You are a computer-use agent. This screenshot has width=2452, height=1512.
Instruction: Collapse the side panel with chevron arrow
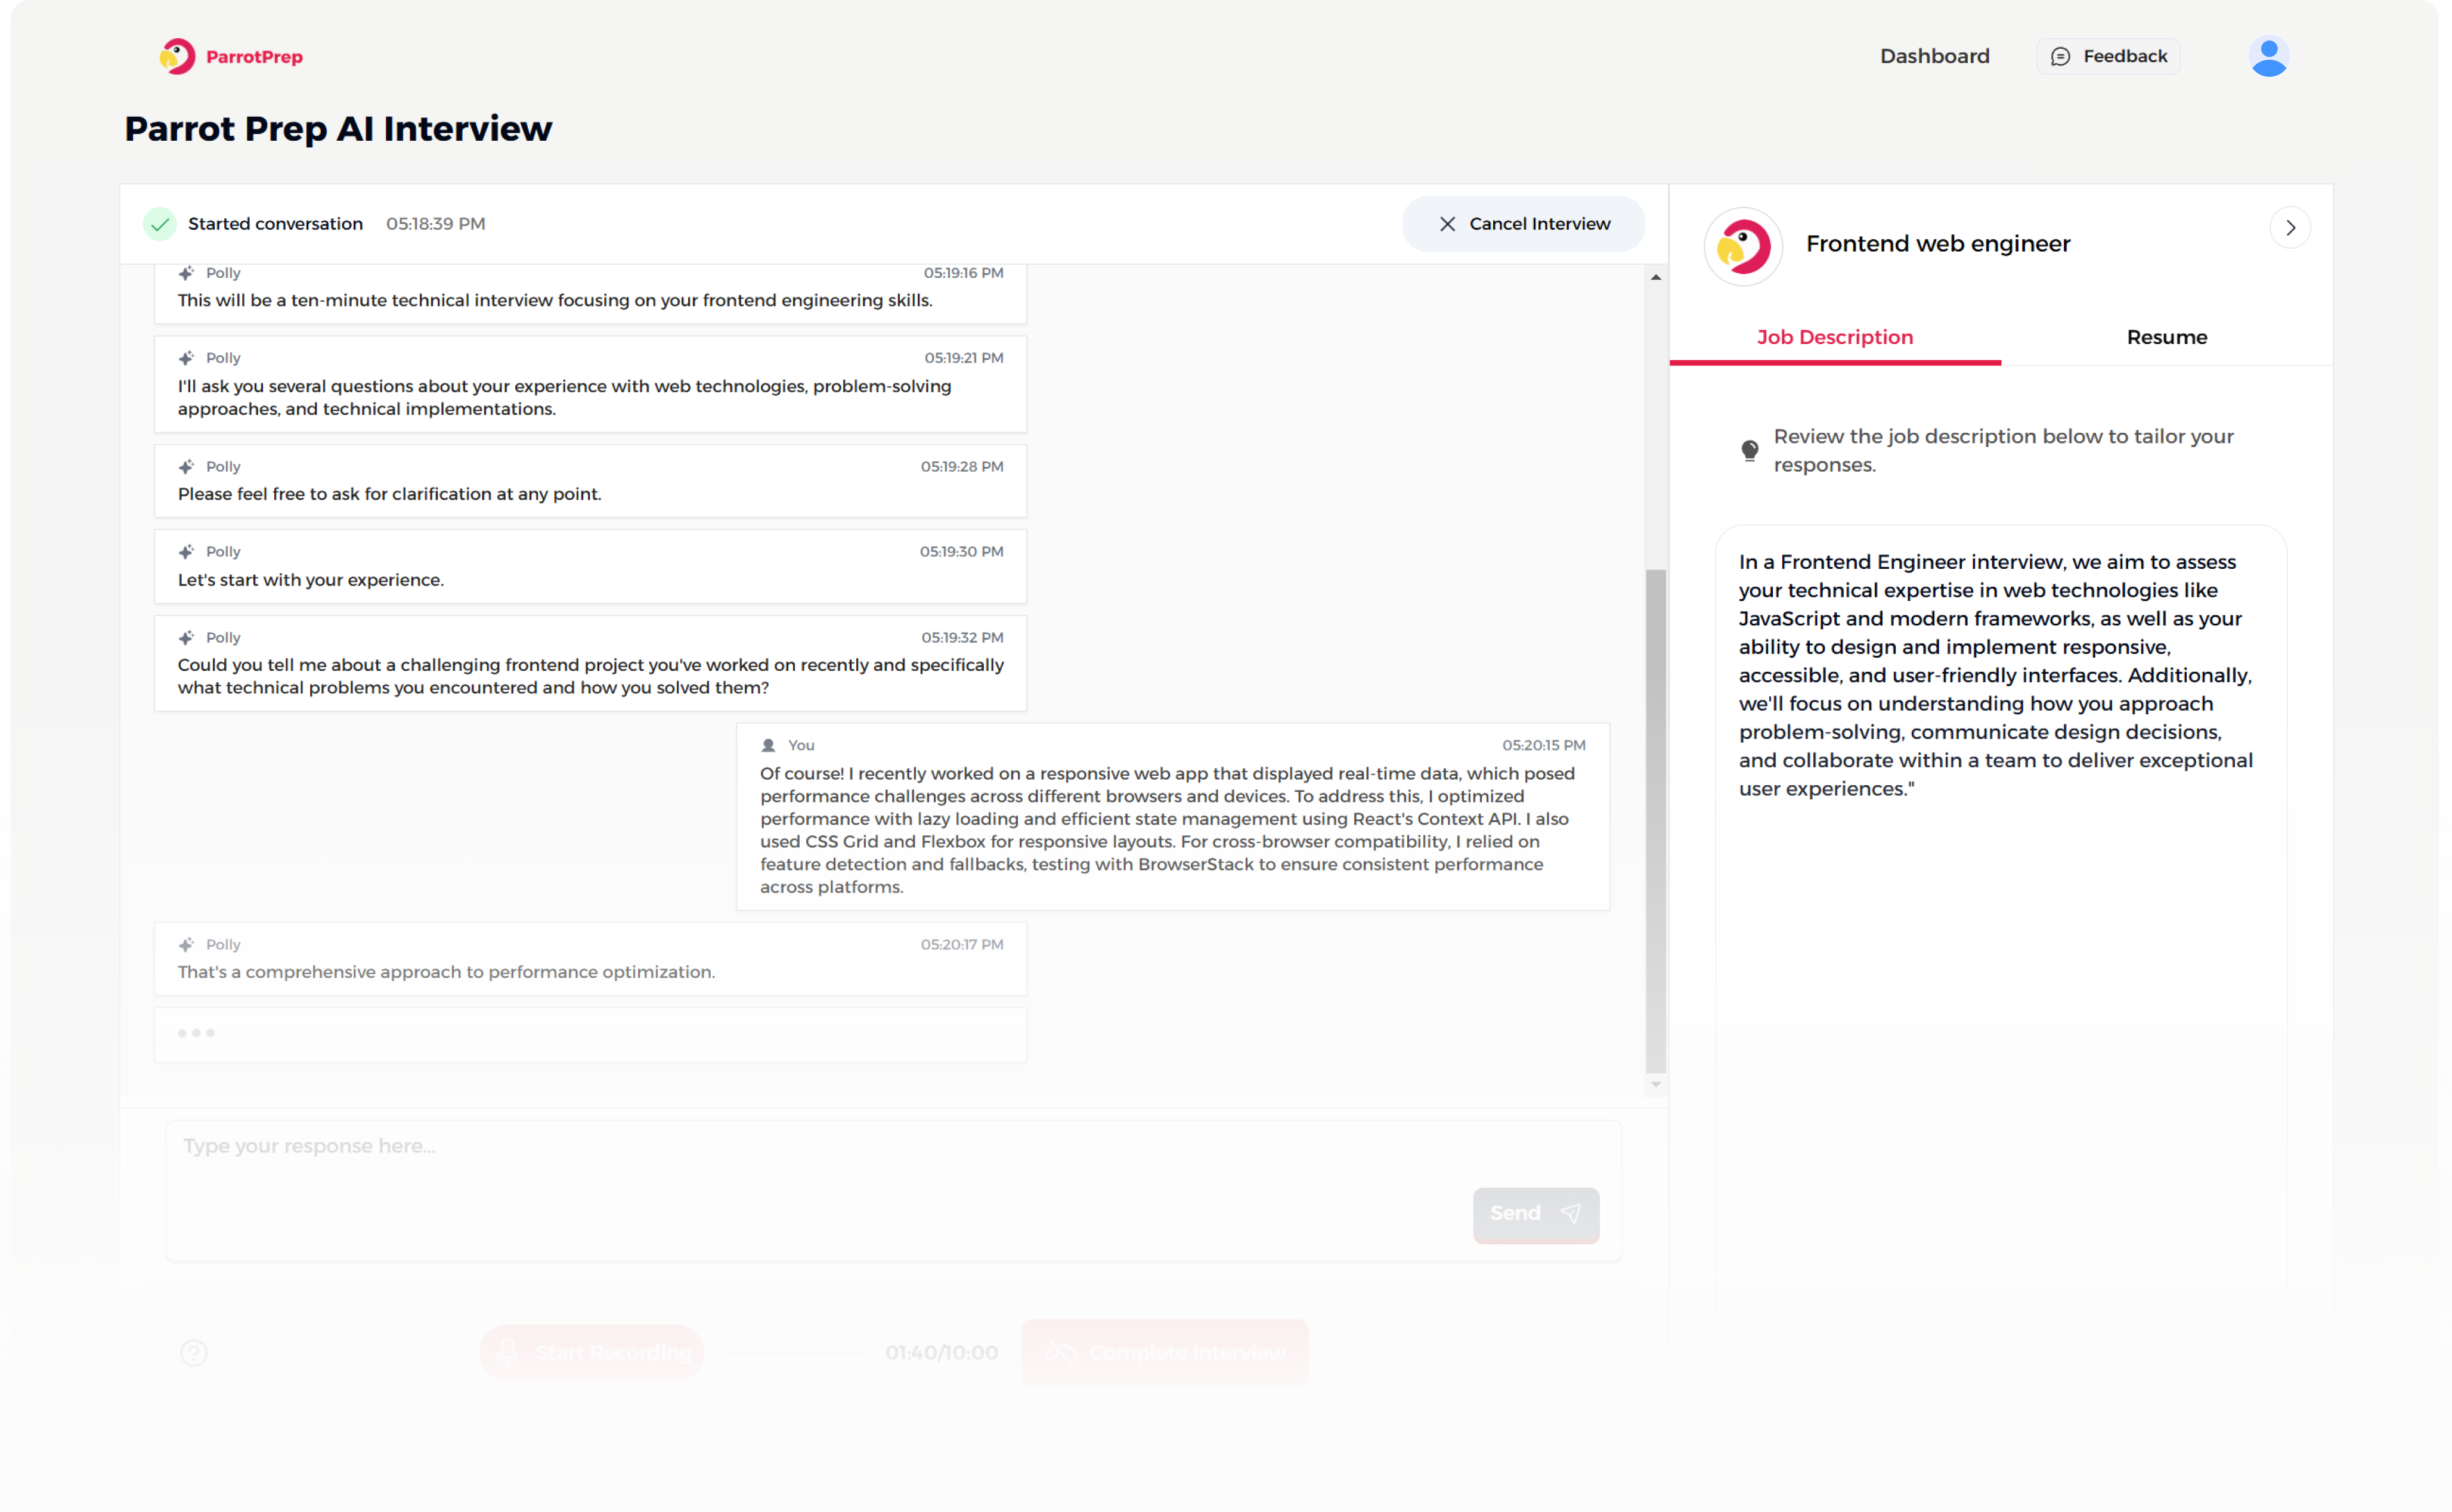point(2290,228)
